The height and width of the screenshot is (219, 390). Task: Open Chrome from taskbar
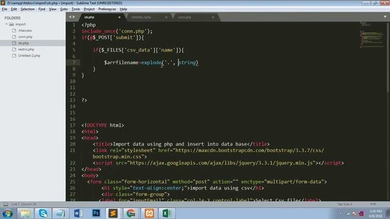pyautogui.click(x=131, y=214)
